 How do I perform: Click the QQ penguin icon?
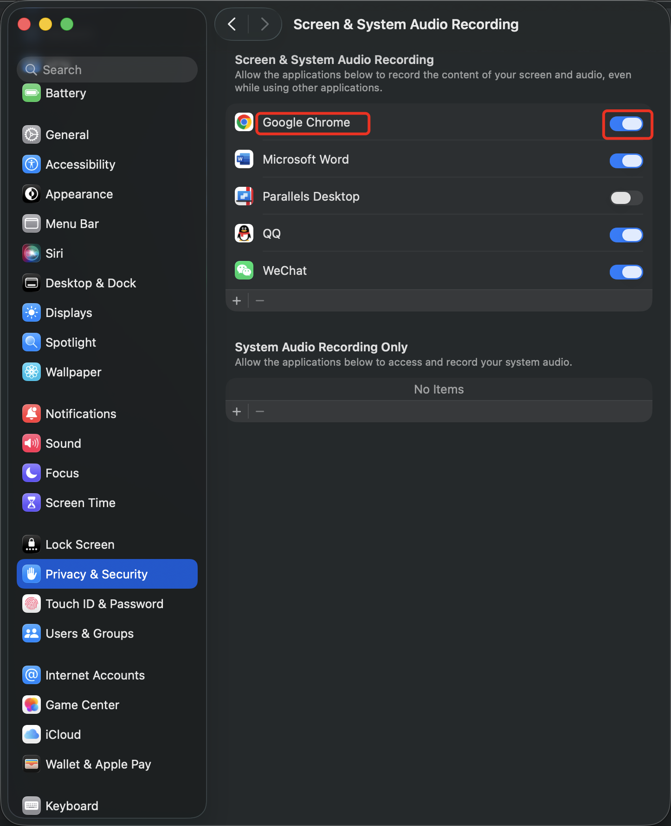[x=244, y=234]
